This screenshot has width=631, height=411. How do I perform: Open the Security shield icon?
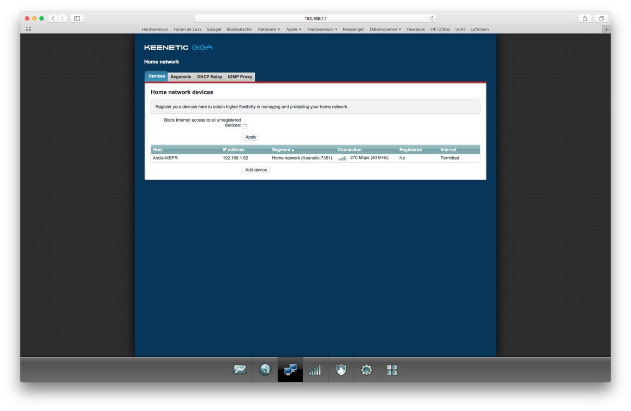pyautogui.click(x=341, y=370)
